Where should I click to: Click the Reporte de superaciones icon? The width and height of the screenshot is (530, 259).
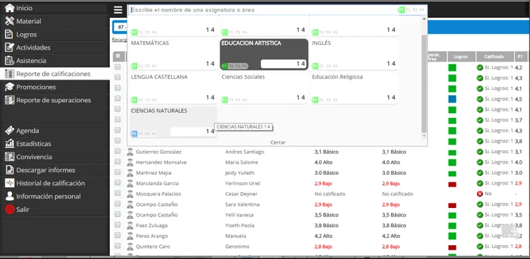[x=10, y=100]
